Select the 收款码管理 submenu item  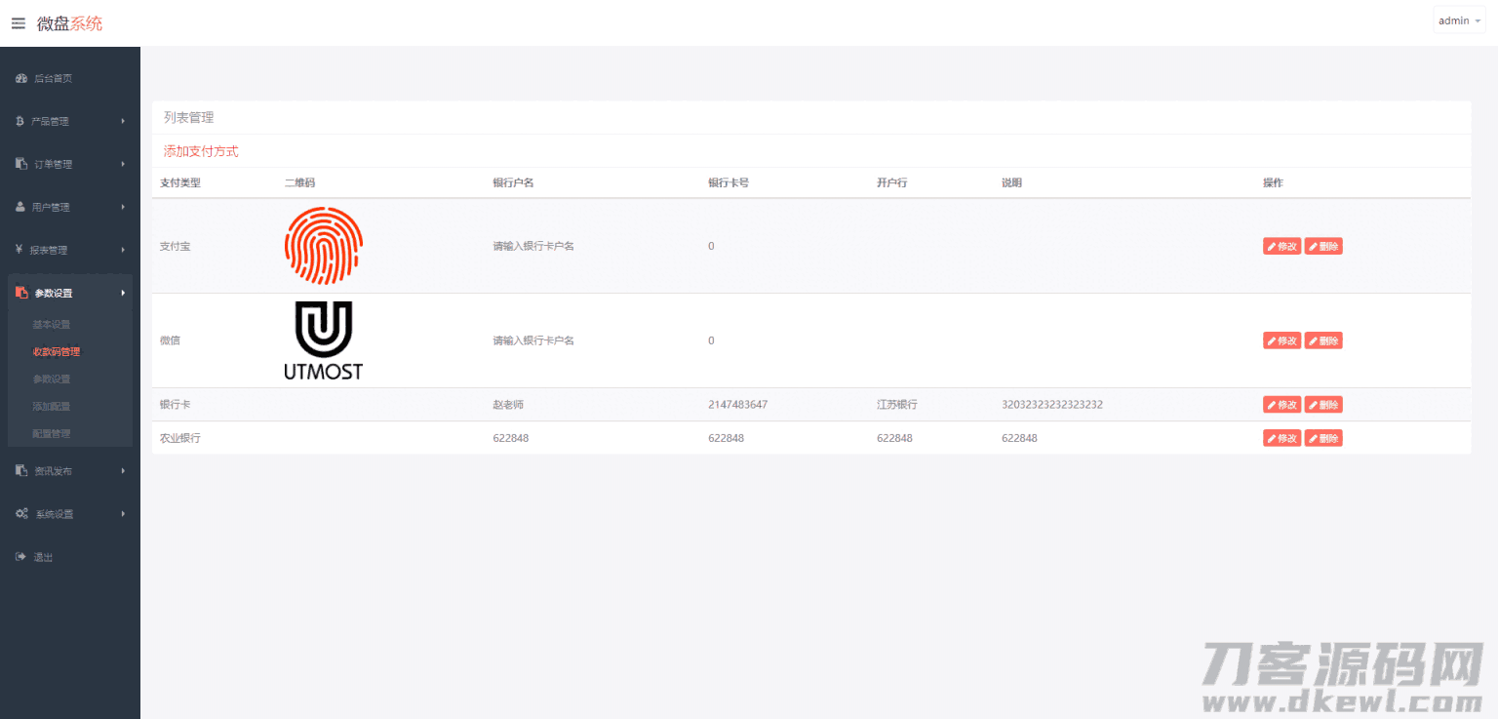click(x=57, y=351)
